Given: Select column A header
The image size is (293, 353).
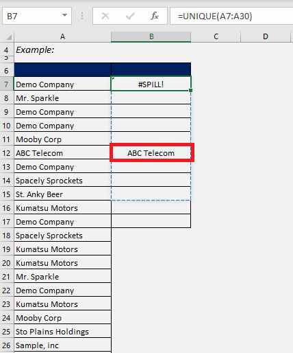Looking at the screenshot, I should click(62, 36).
